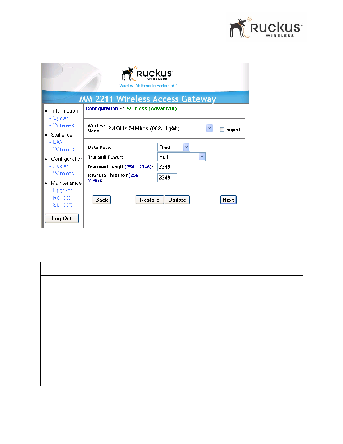Viewport: 343px width, 444px height.
Task: Click the Restore button
Action: point(150,200)
